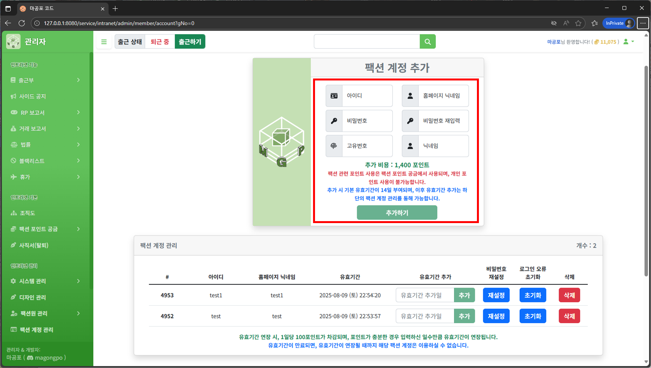
Task: Click 추가 button in account 4952 row
Action: (x=464, y=316)
